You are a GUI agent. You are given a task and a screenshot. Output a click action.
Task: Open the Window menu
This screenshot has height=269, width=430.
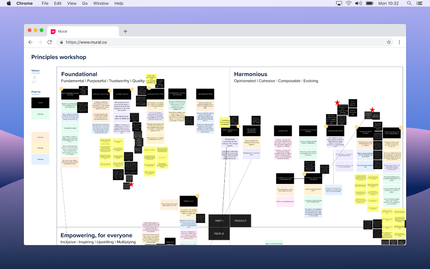point(101,3)
